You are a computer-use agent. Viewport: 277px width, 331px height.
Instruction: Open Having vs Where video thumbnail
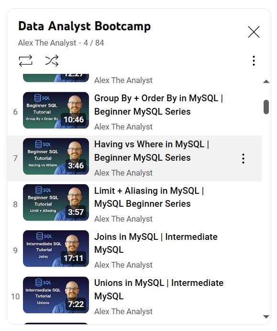click(x=56, y=156)
